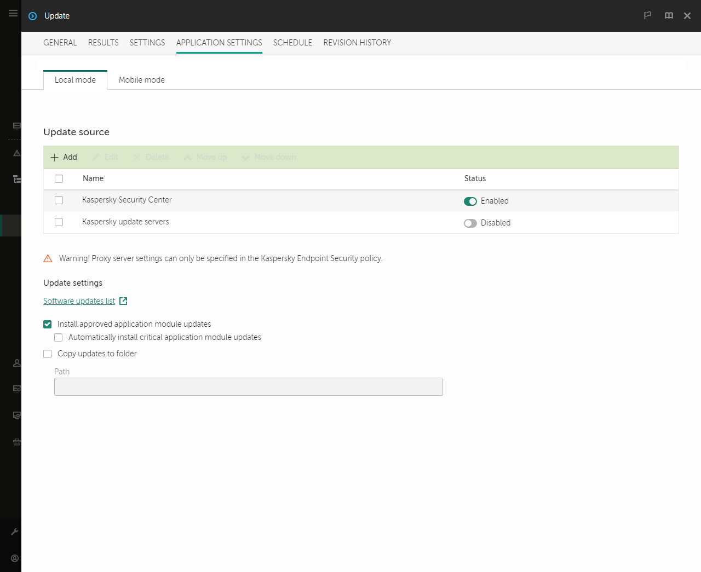Open the alerts warning triangle sidebar icon
The height and width of the screenshot is (572, 701).
(x=16, y=153)
